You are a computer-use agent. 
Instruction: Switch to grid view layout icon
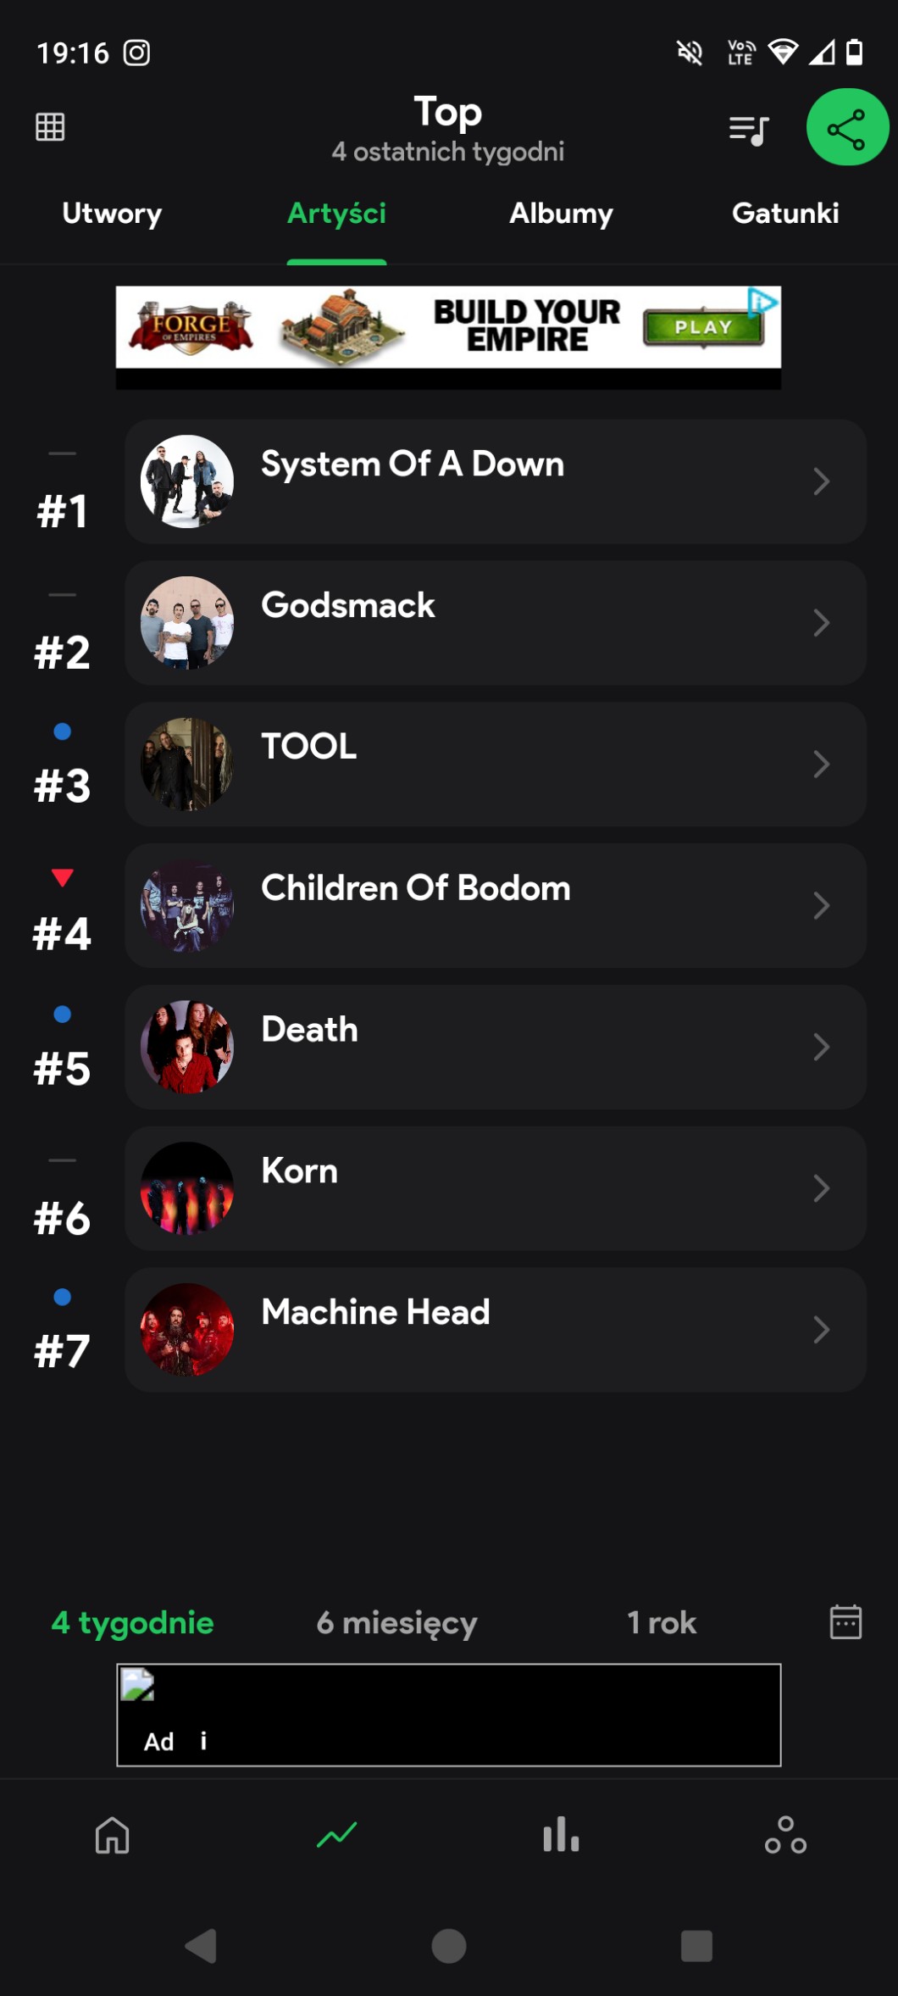click(x=50, y=127)
